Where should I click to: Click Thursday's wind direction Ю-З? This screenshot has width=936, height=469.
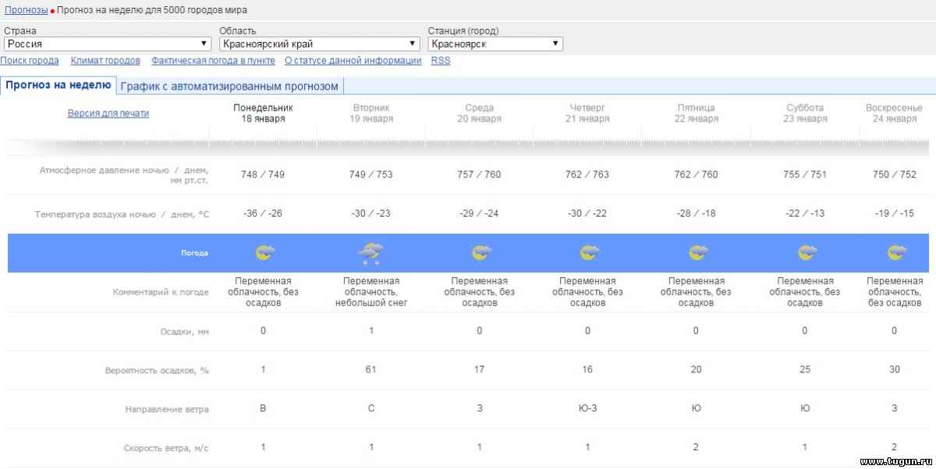pos(587,408)
